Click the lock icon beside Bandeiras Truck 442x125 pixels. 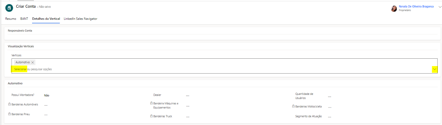[151, 116]
